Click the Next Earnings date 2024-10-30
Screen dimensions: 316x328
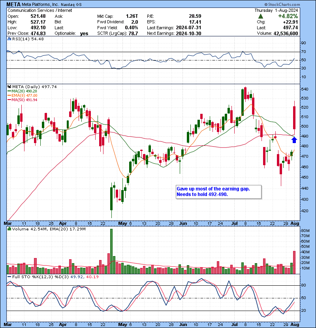(188, 33)
